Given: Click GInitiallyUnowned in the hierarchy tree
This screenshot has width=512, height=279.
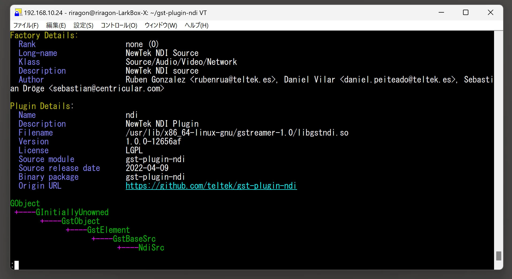Looking at the screenshot, I should pyautogui.click(x=72, y=212).
